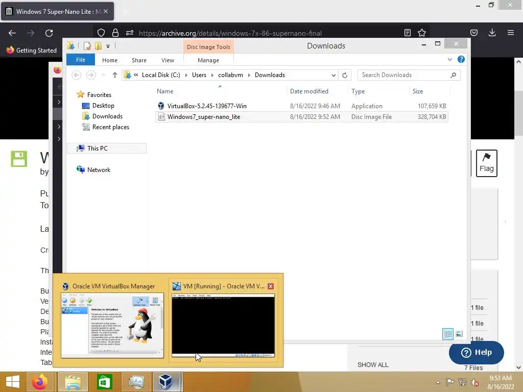The image size is (523, 392).
Task: Select Users in address breadcrumb
Action: click(199, 75)
